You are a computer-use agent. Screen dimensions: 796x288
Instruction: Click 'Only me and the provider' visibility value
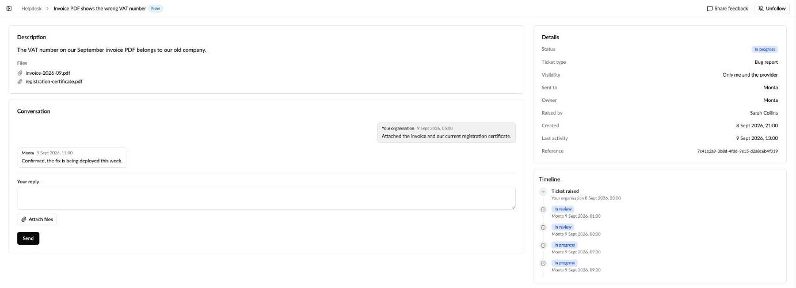[x=750, y=75]
